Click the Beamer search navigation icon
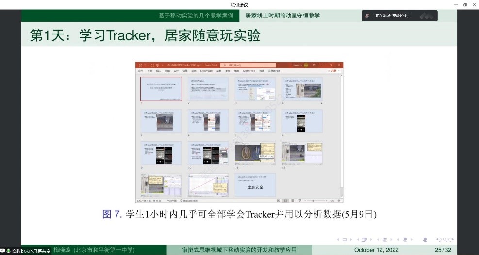479x255 pixels. 445,239
